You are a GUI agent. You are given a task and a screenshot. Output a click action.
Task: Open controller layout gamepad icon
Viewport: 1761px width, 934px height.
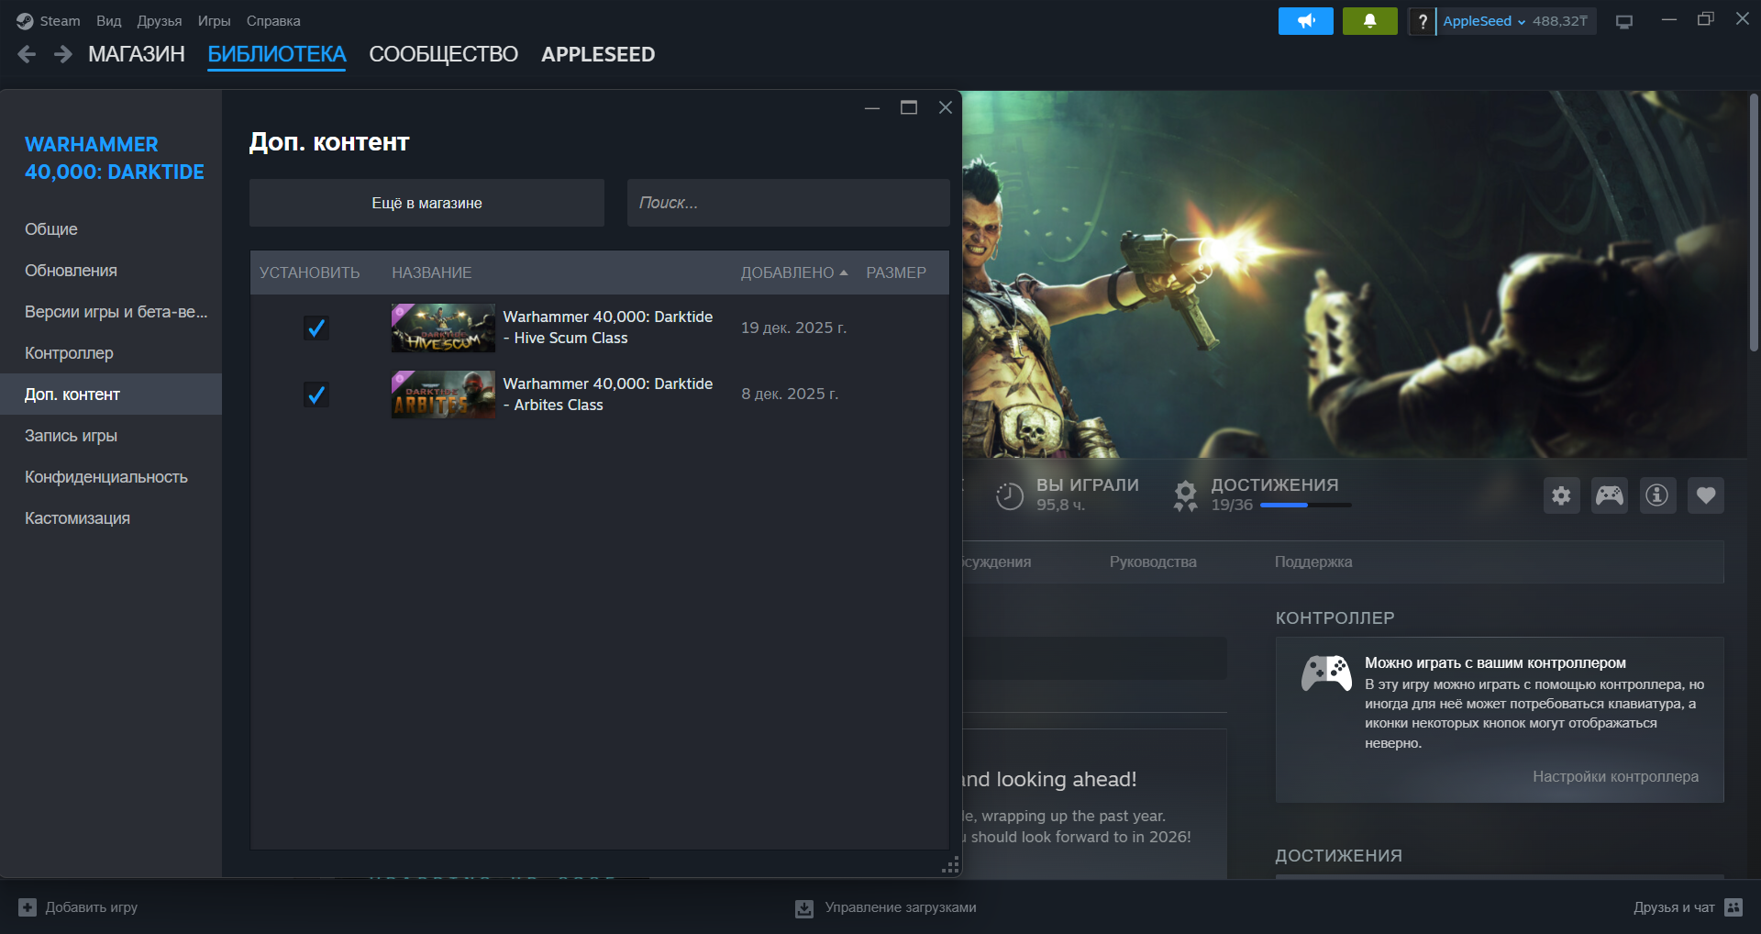(1609, 495)
